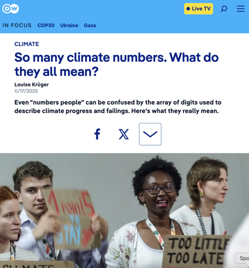Expand more sharing options chevron
This screenshot has width=249, height=268.
pos(150,134)
